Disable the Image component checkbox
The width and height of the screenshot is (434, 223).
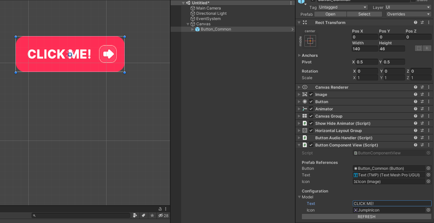[x=311, y=95]
